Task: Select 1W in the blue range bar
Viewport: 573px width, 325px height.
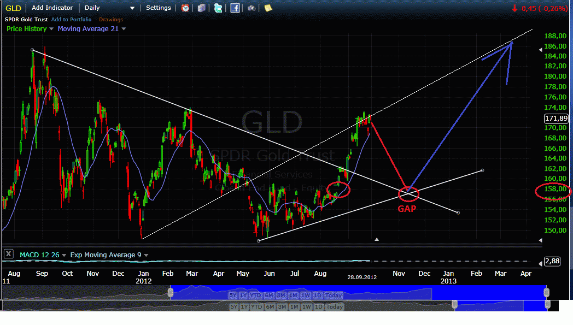Action: (x=306, y=295)
